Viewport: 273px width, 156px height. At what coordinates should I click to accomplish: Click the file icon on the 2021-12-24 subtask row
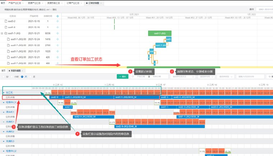coord(8,39)
